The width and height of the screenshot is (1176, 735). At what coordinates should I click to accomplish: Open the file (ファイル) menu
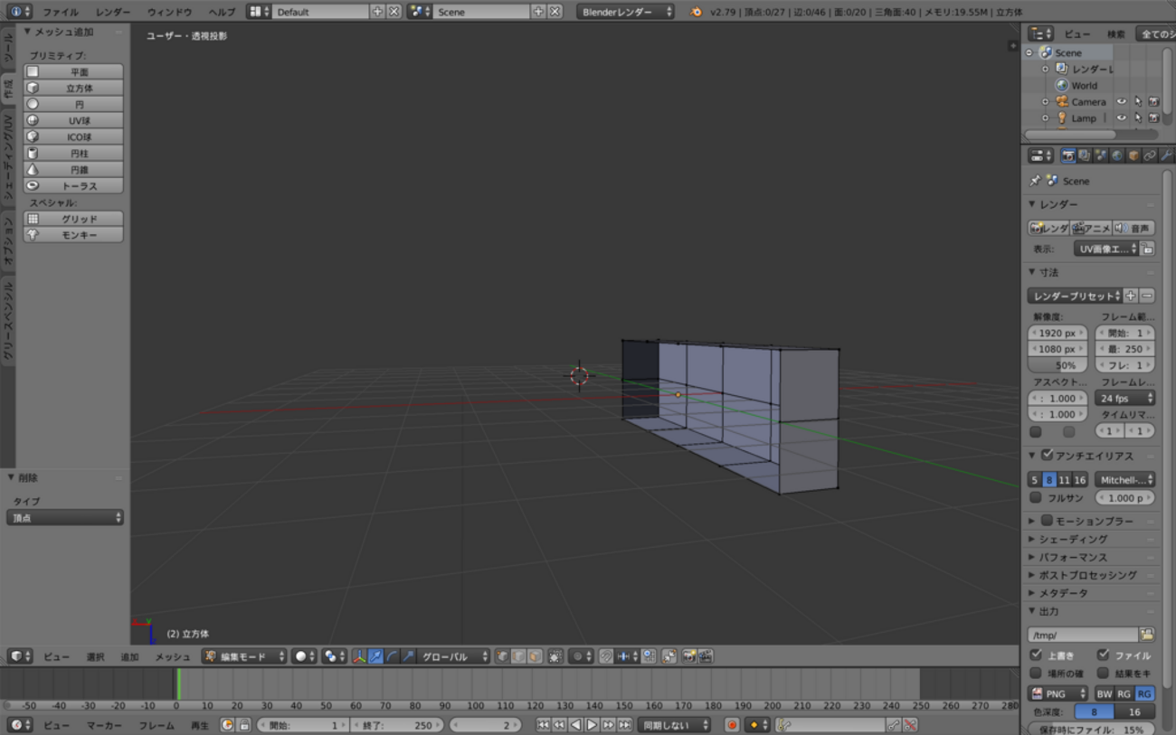(60, 12)
